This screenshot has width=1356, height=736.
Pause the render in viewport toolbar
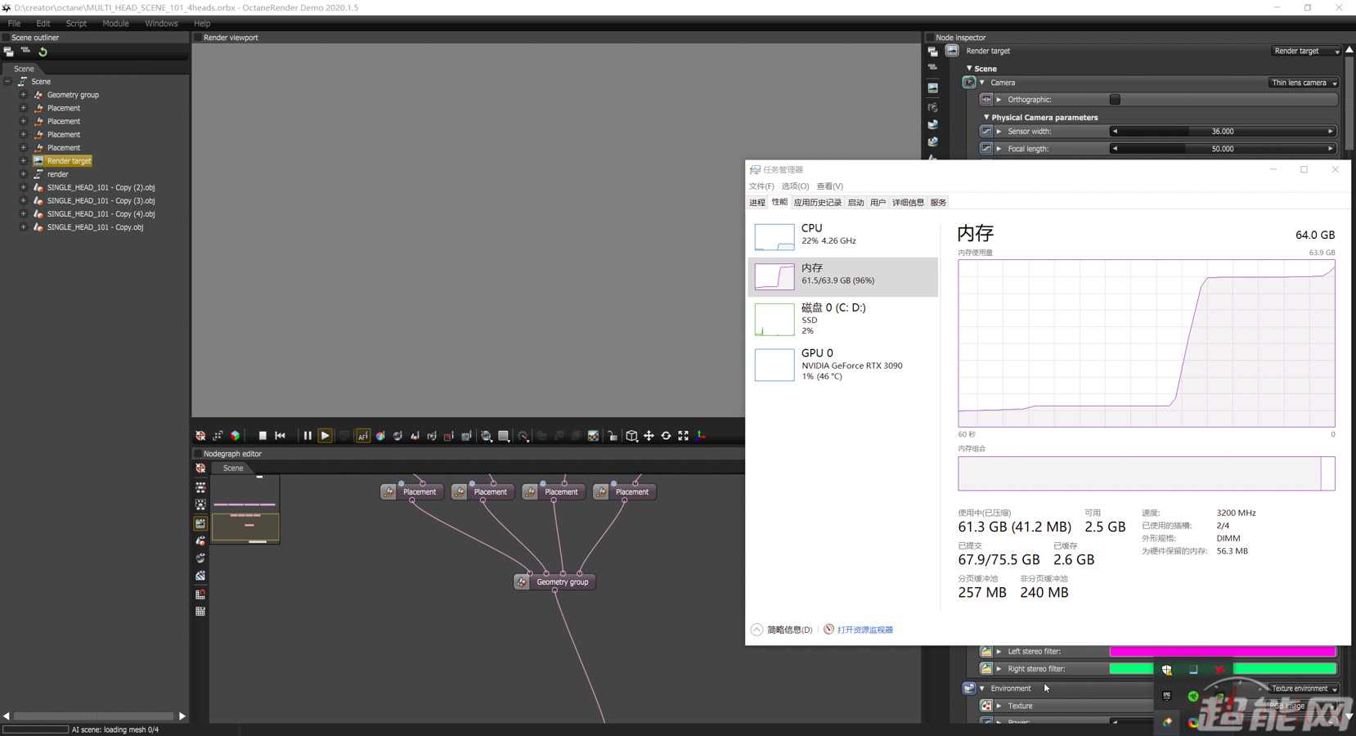308,436
